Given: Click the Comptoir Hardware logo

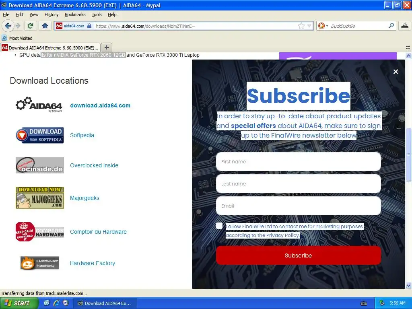Looking at the screenshot, I should point(40,232).
